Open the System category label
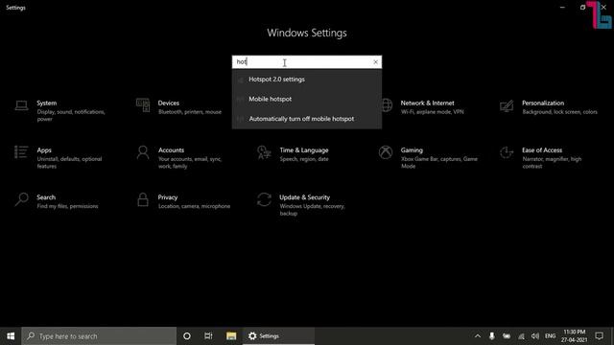This screenshot has height=345, width=614. (47, 103)
